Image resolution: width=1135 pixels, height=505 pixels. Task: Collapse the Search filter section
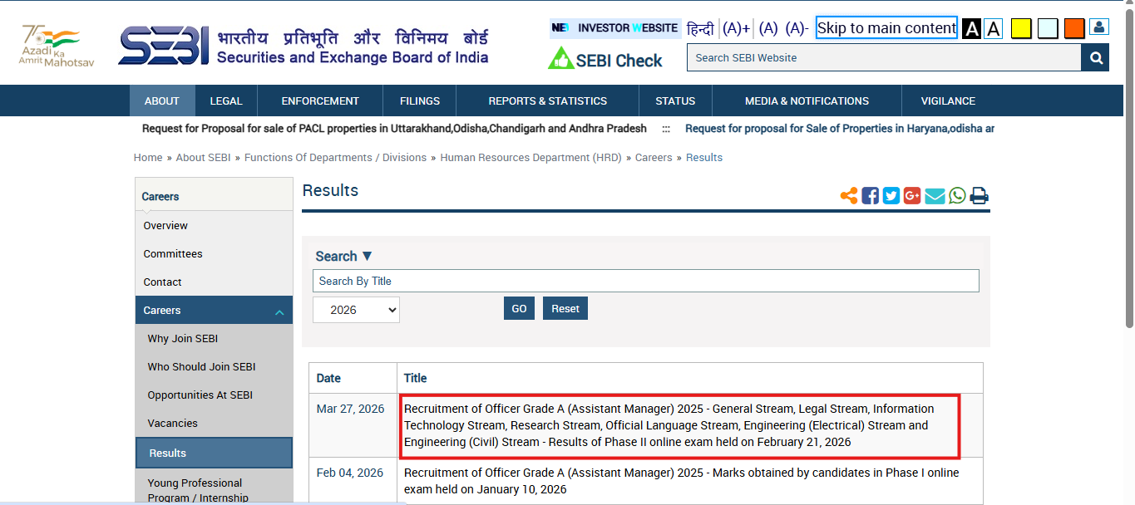343,256
